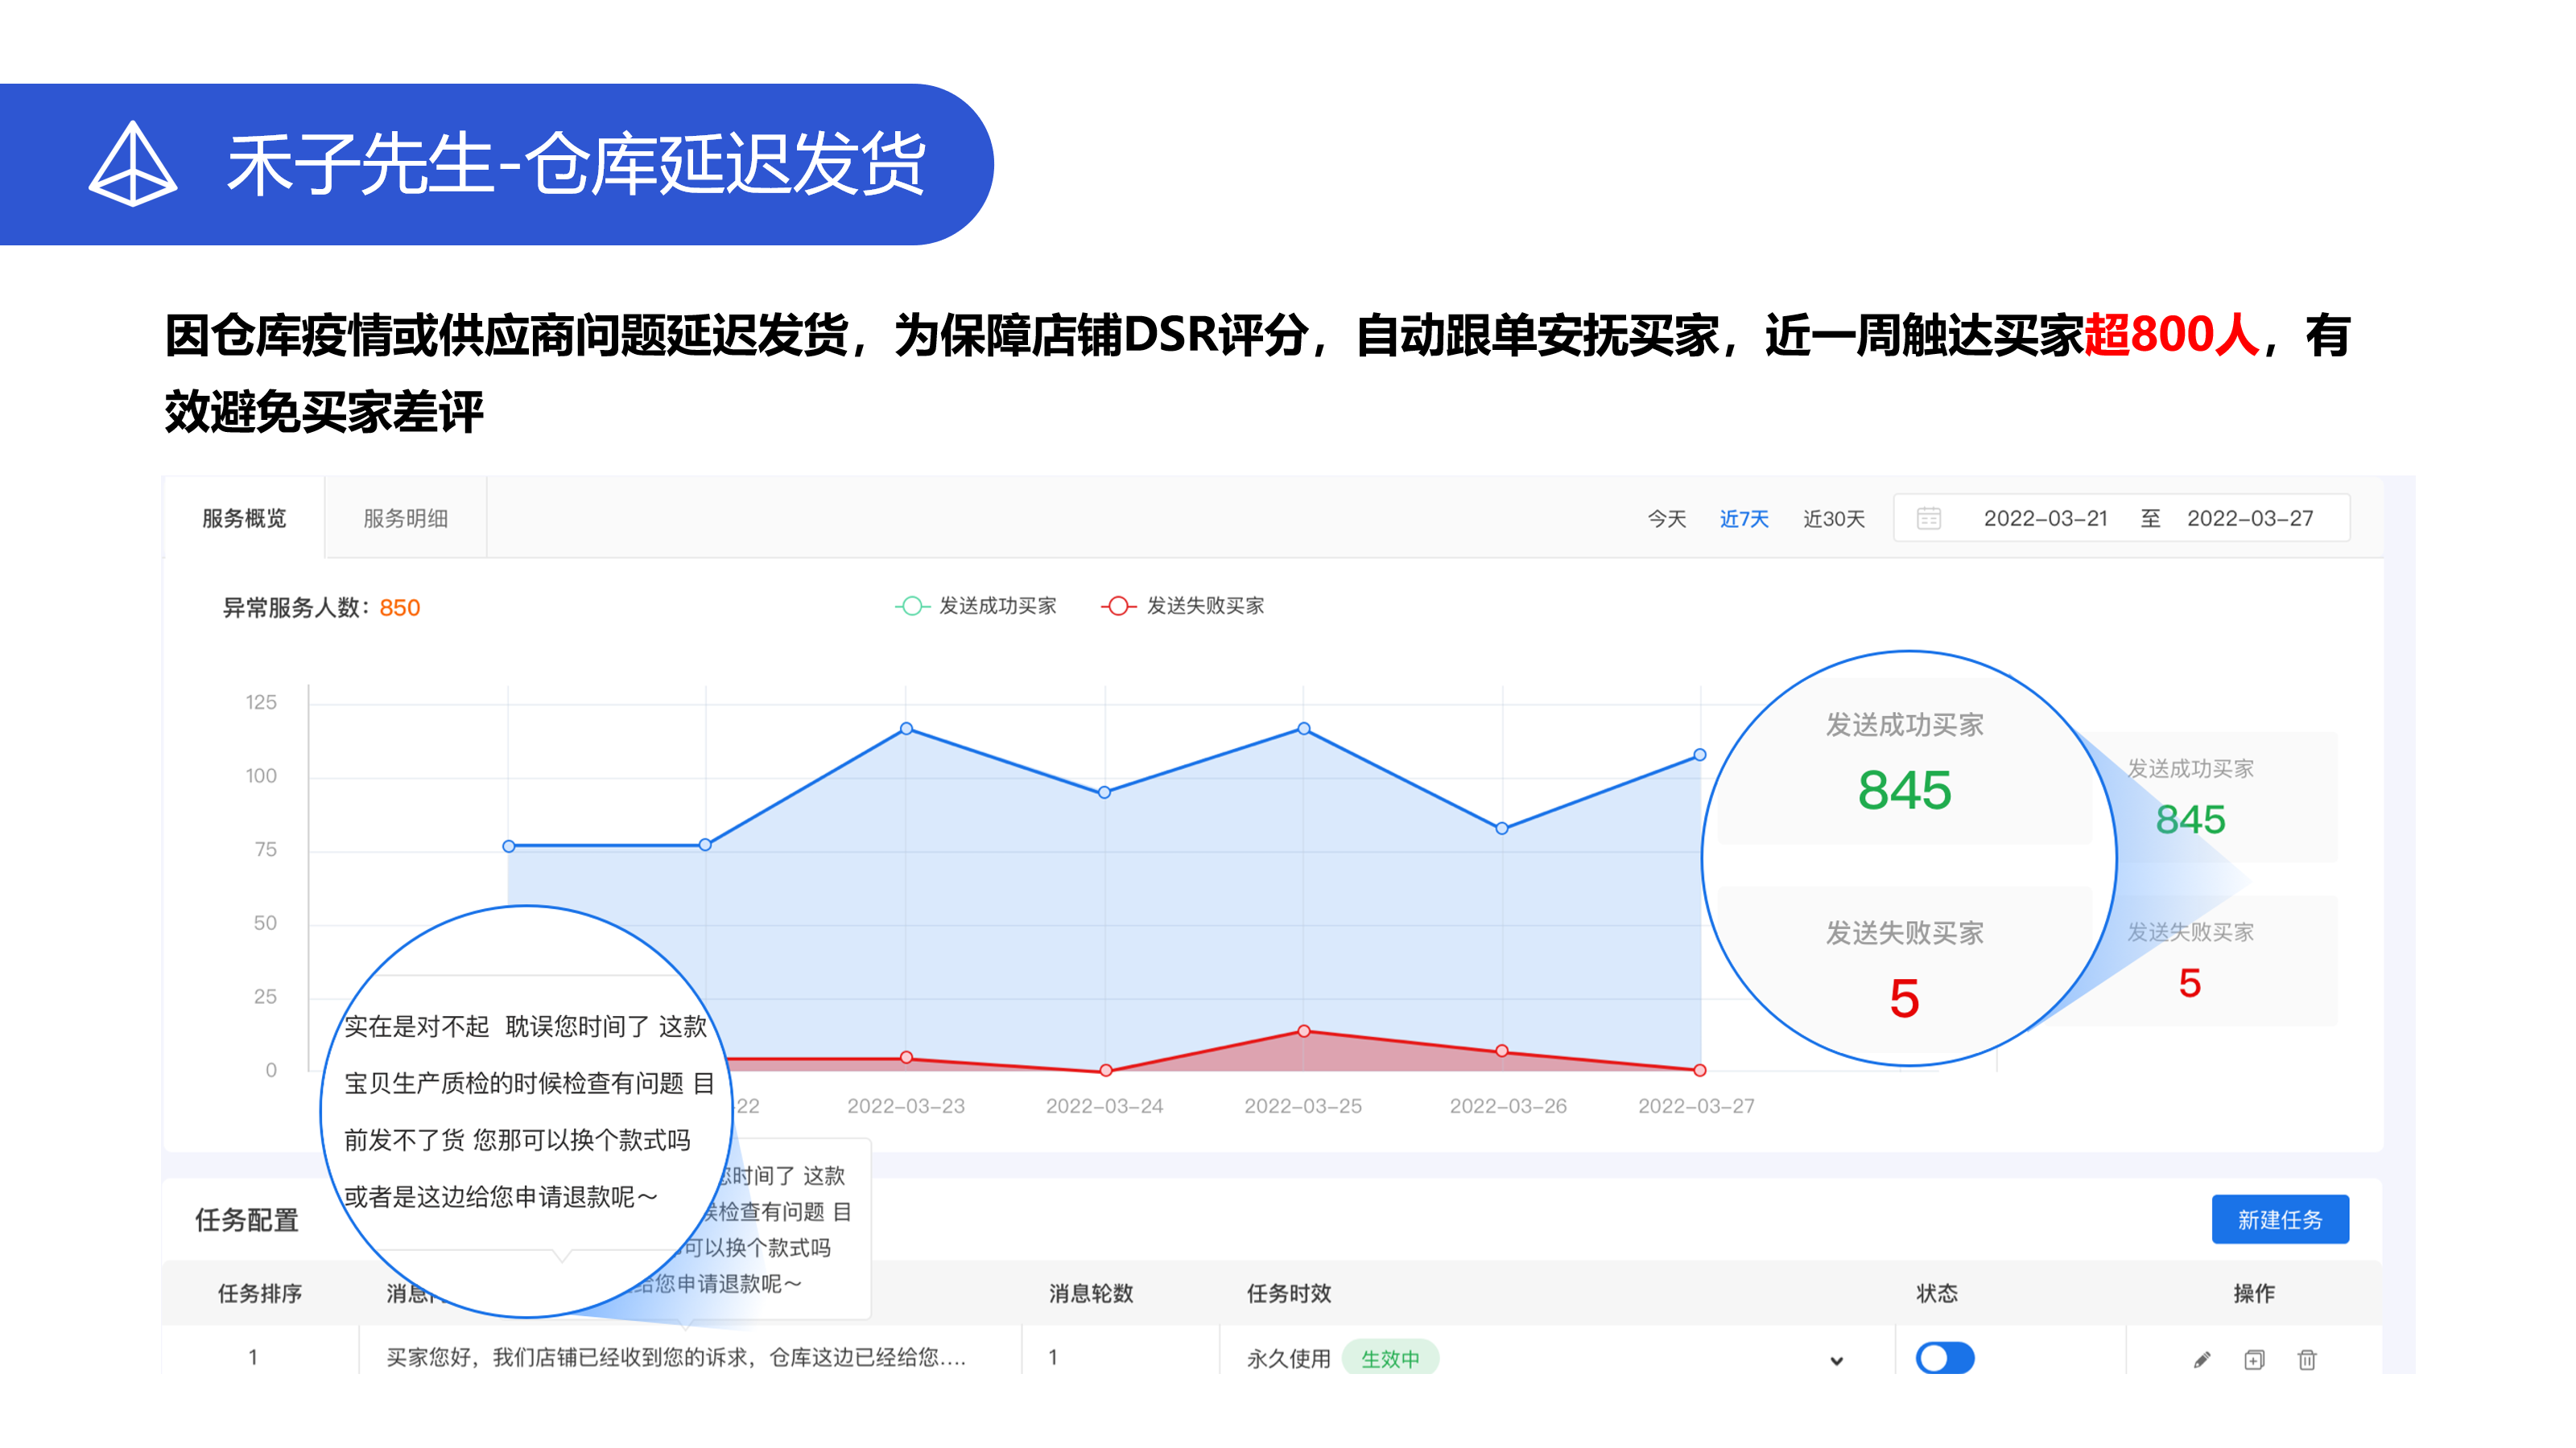2576x1448 pixels.
Task: Toggle the 发送成功买家 legend marker
Action: coord(911,606)
